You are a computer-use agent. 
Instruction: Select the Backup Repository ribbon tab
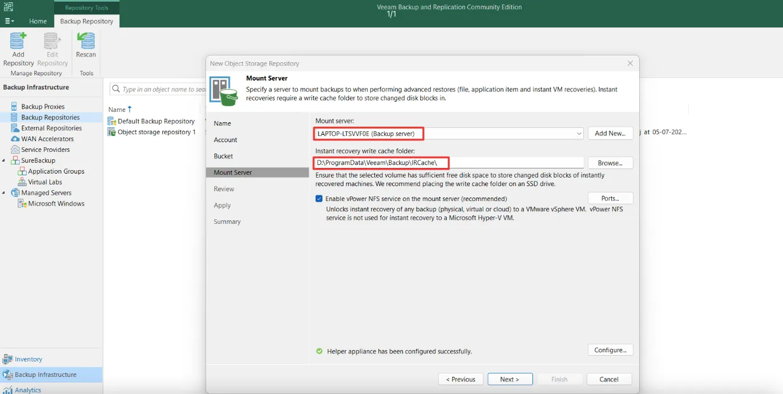coord(87,21)
